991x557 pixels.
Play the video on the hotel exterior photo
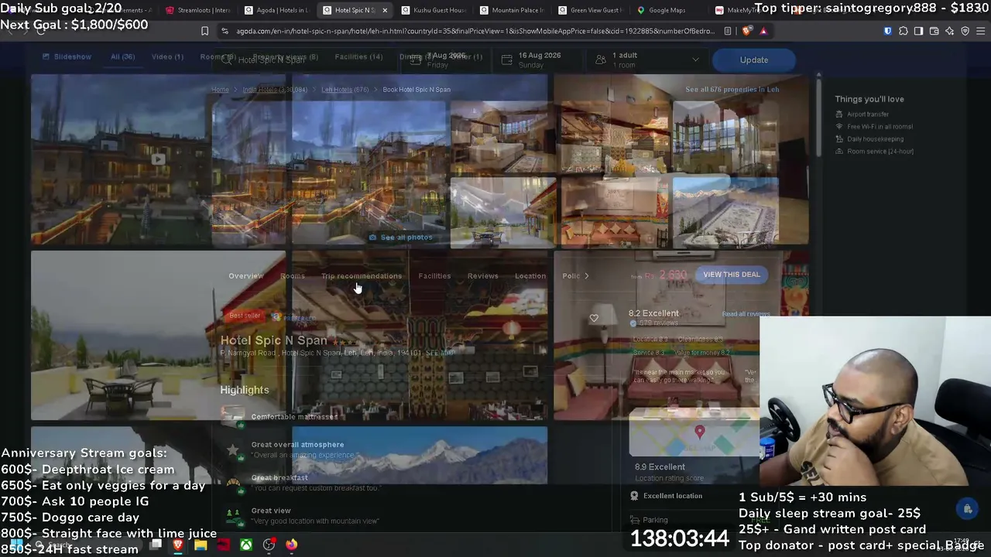coord(158,159)
